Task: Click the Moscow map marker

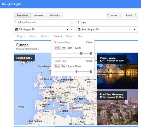Action: point(85,80)
